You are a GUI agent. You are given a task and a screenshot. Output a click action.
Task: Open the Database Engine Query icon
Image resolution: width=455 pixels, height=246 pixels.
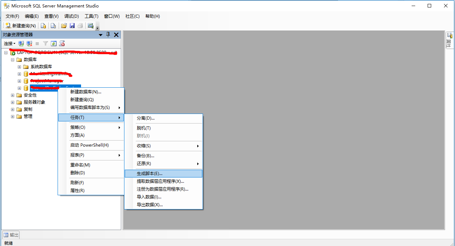43,25
